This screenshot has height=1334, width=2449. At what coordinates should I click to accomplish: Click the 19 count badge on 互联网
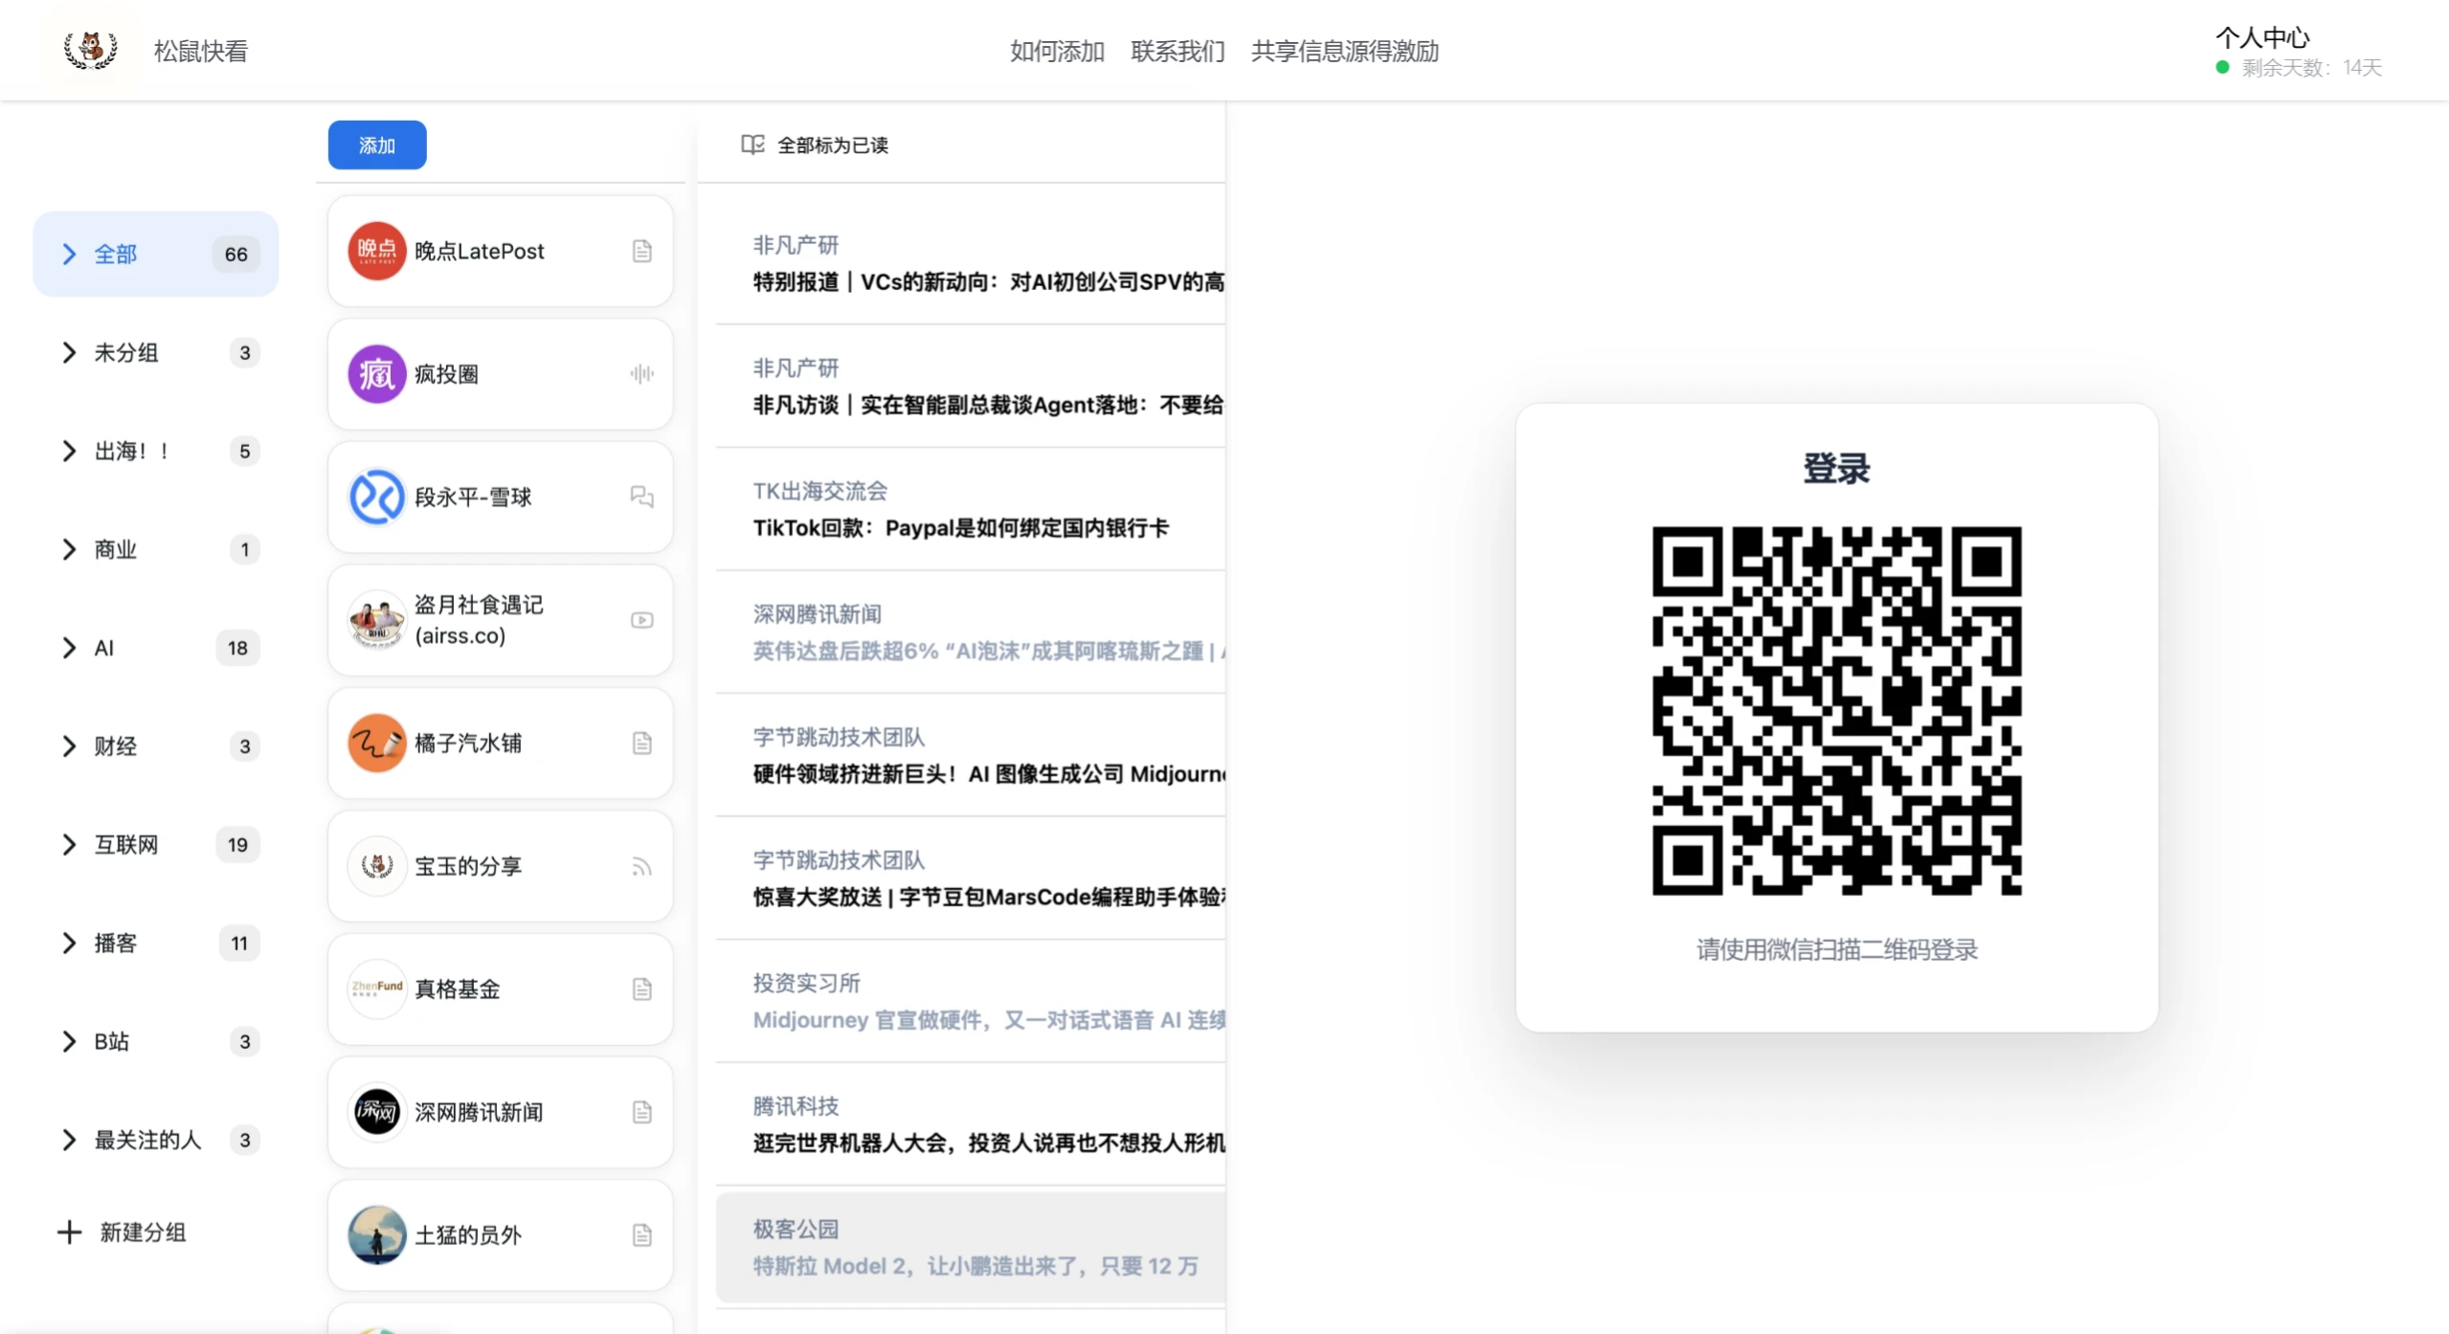(x=237, y=844)
